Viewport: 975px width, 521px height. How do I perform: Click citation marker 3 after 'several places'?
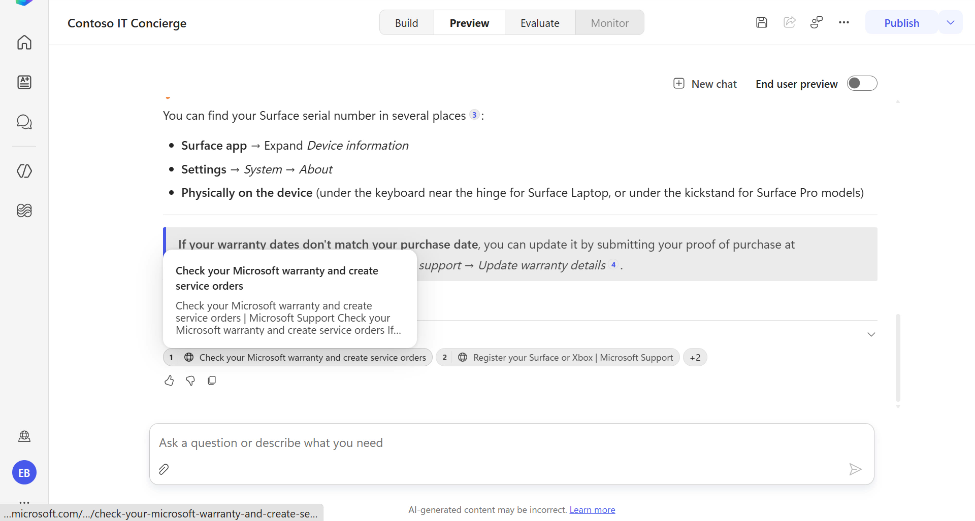(474, 115)
